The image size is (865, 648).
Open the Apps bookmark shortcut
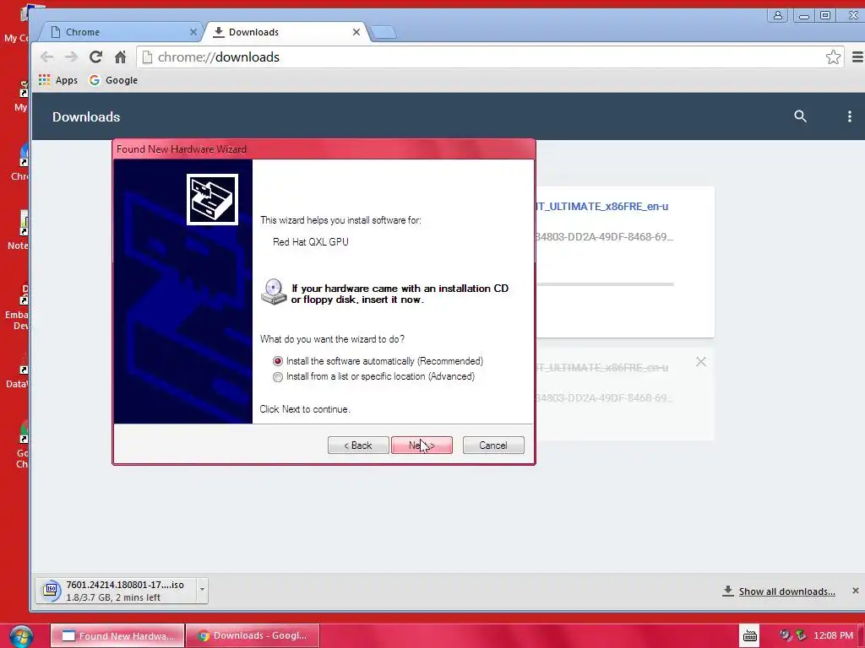click(58, 80)
